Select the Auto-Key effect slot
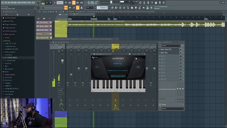Viewport: 227px width, 128px height. (169, 53)
